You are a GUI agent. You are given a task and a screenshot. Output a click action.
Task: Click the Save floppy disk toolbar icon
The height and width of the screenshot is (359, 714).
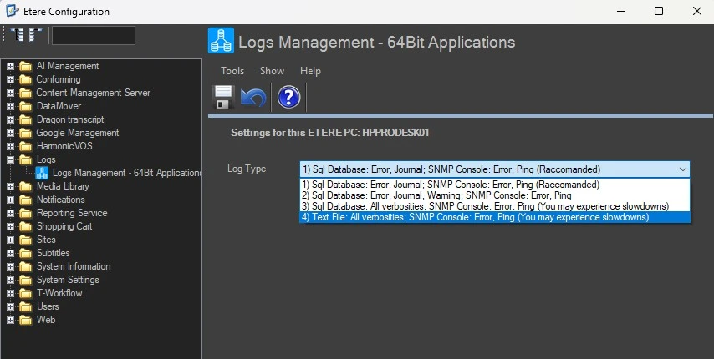tap(223, 97)
